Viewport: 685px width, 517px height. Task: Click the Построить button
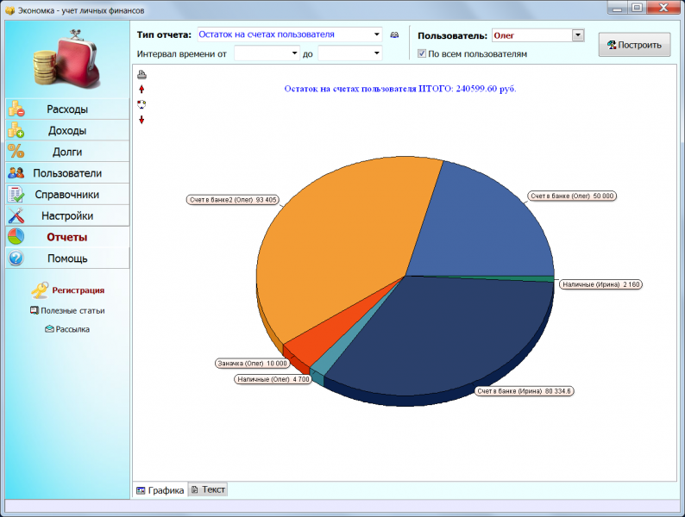click(x=634, y=45)
